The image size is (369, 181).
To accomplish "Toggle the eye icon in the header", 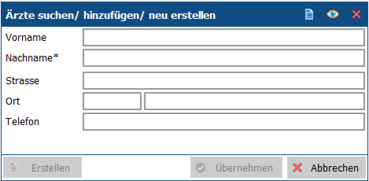I will pyautogui.click(x=332, y=14).
